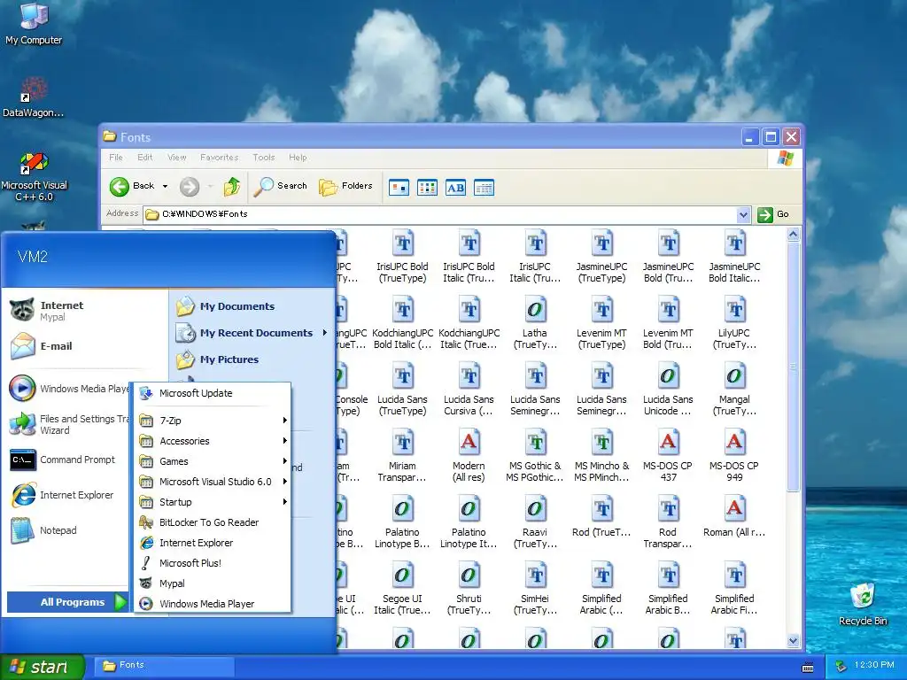Select the JasmineUPC (TrueType) font

[601, 256]
